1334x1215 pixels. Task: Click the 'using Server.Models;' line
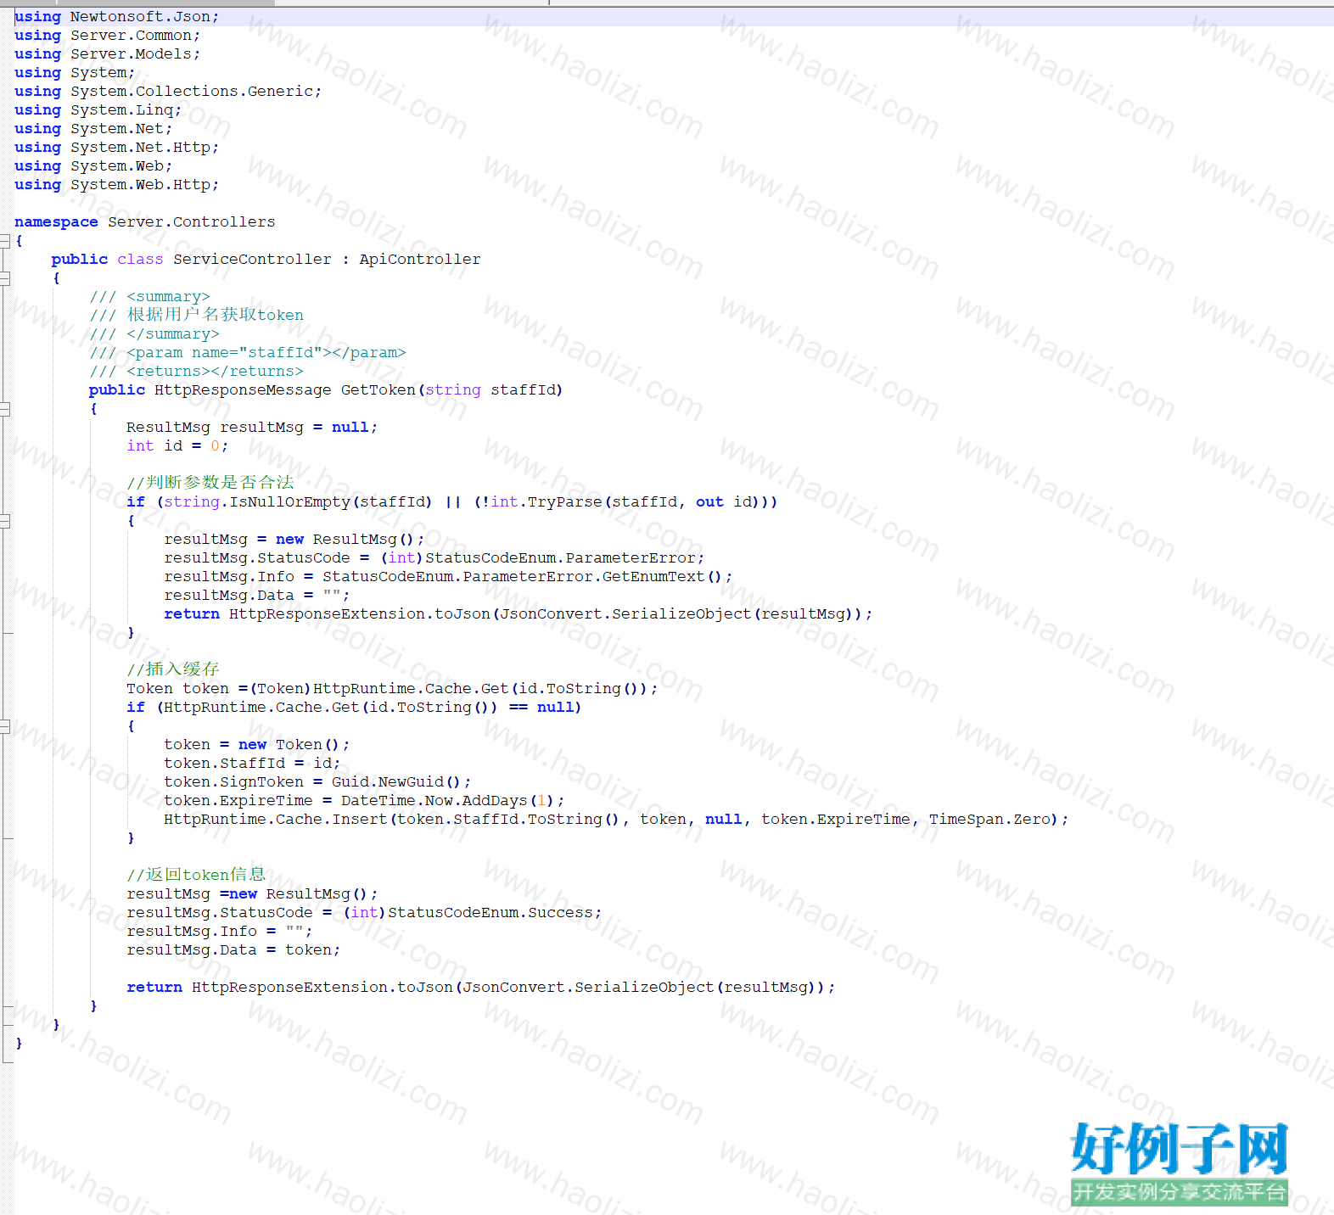coord(107,53)
